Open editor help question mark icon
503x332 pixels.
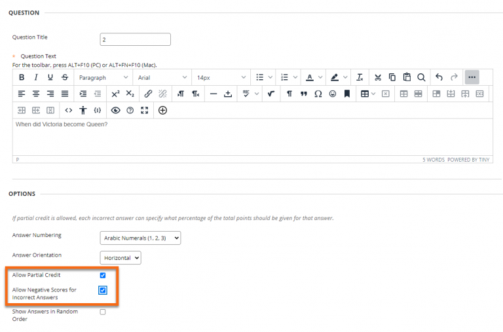click(130, 111)
